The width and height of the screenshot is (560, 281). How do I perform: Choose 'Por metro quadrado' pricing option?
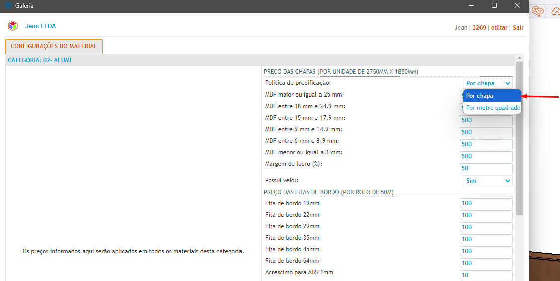click(493, 108)
